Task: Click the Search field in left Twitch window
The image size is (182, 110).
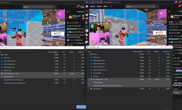Action: coord(38,7)
